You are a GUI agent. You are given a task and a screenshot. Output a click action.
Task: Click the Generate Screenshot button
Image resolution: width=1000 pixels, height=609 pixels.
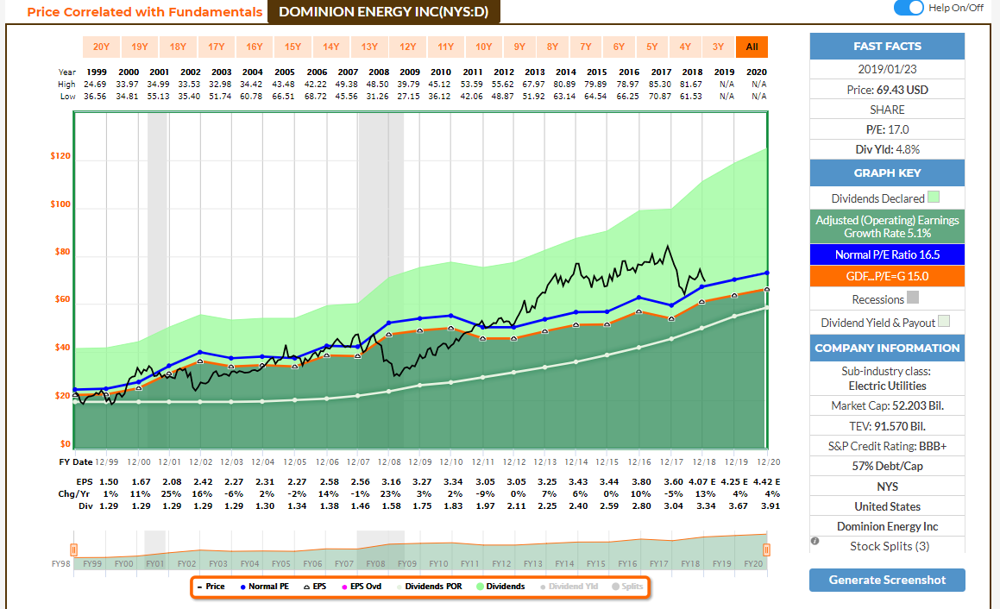887,580
